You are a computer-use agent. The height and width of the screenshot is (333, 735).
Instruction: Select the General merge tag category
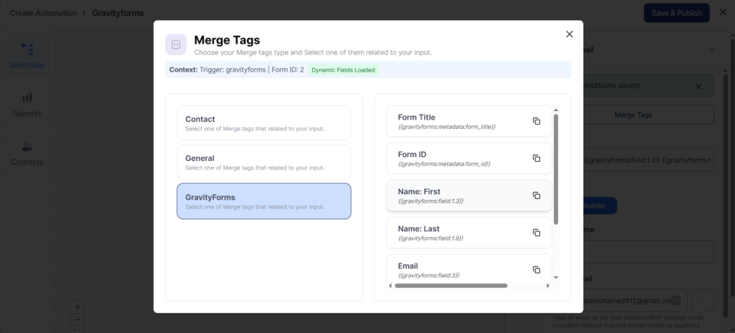pos(263,162)
